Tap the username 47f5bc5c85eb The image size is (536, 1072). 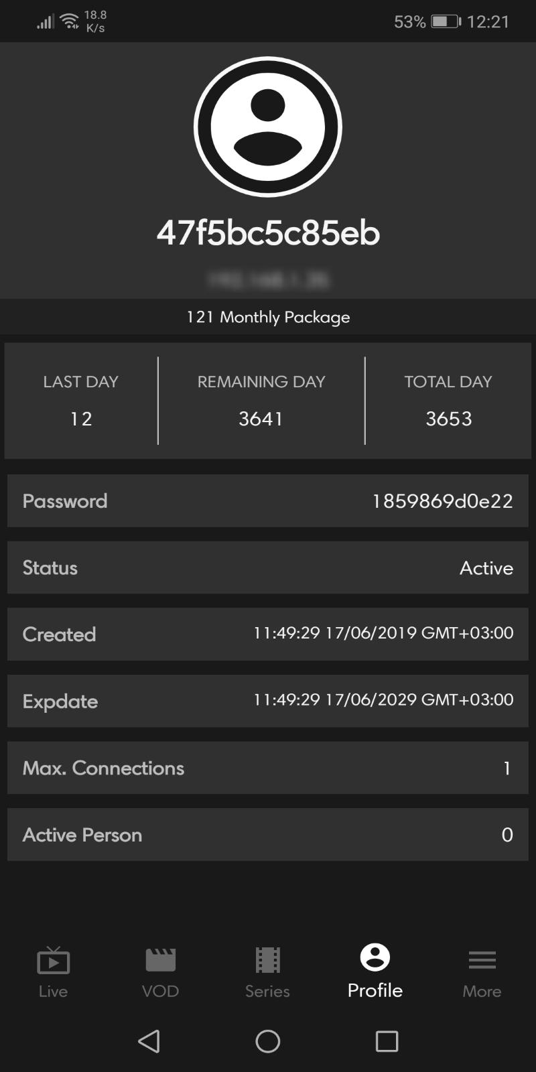268,233
